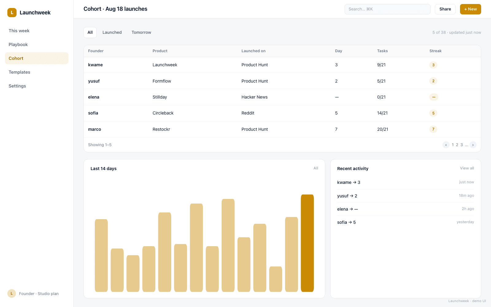Click the first bar in chart
This screenshot has height=307, width=491.
[101, 255]
